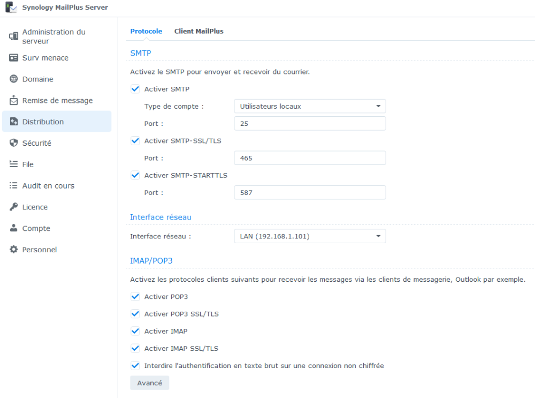Click the Avancé button
535x398 pixels.
(149, 383)
